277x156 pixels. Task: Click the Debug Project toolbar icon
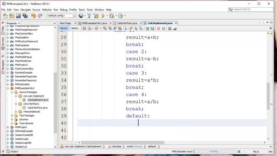[x=112, y=16]
